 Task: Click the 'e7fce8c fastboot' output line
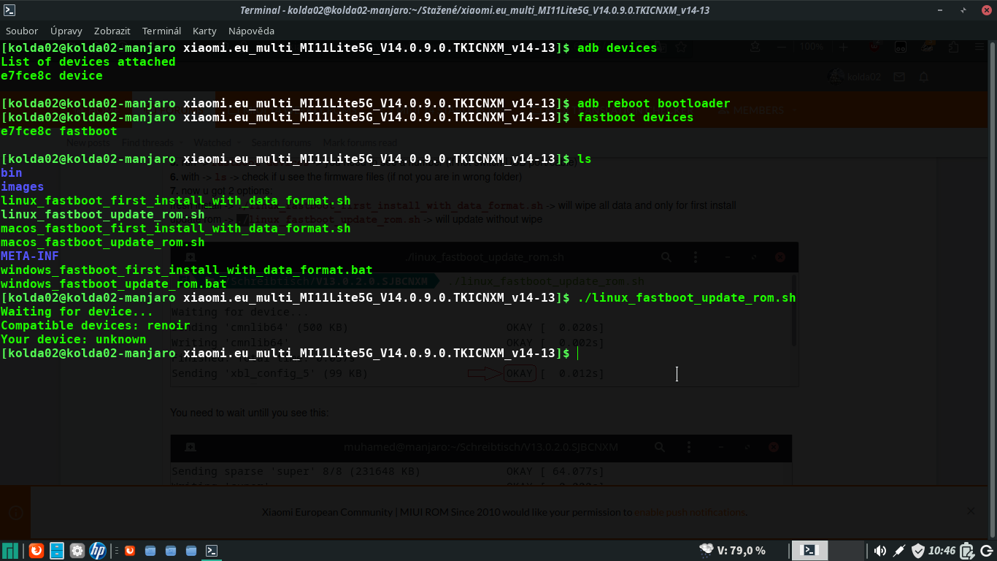point(59,131)
